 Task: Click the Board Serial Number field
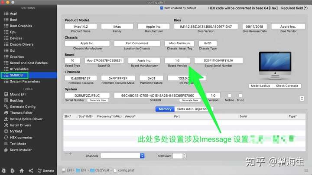click(x=218, y=61)
